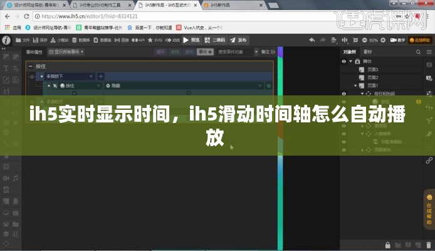Collapse the 按住 event group
The width and height of the screenshot is (435, 251).
tap(31, 67)
